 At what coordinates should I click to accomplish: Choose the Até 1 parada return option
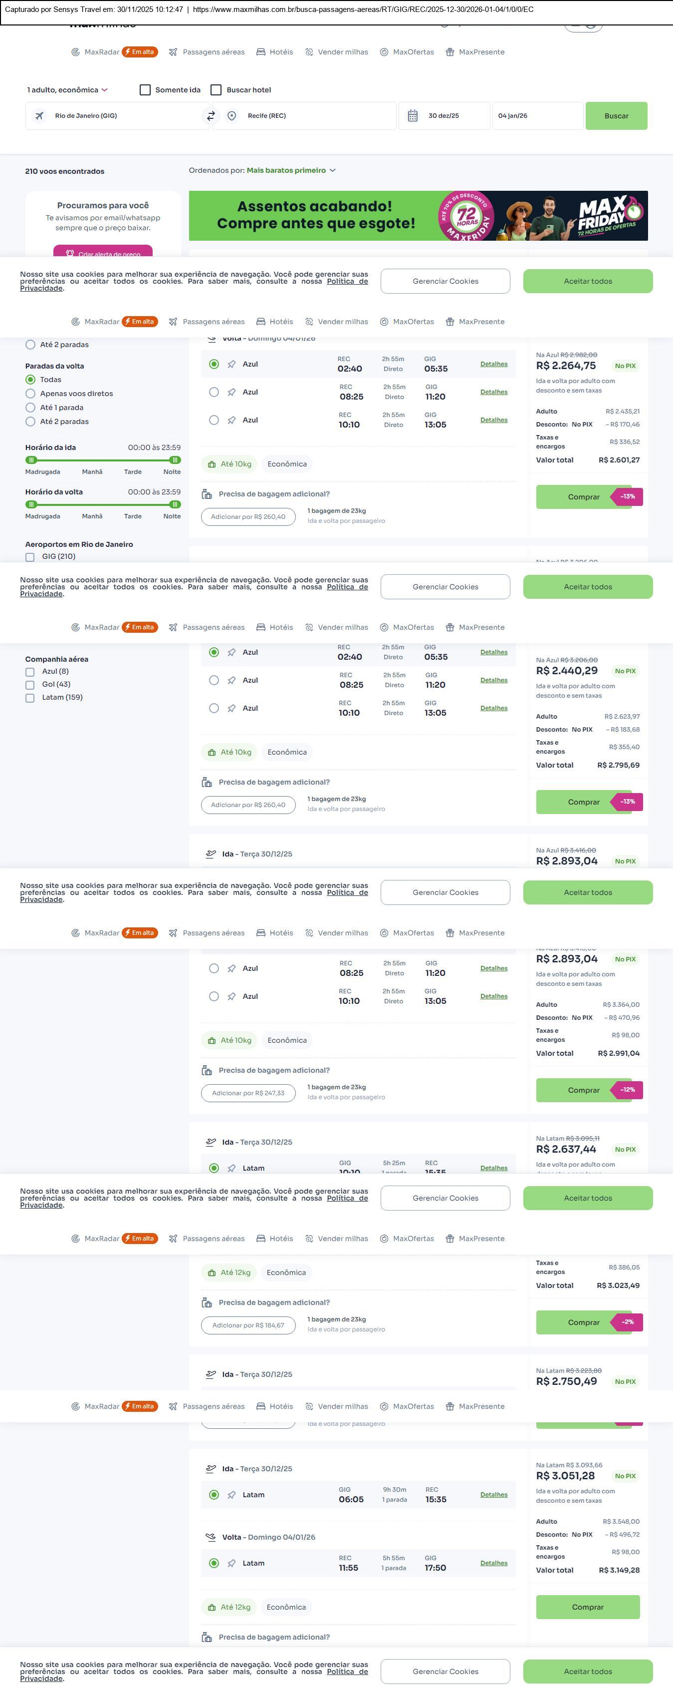(30, 408)
